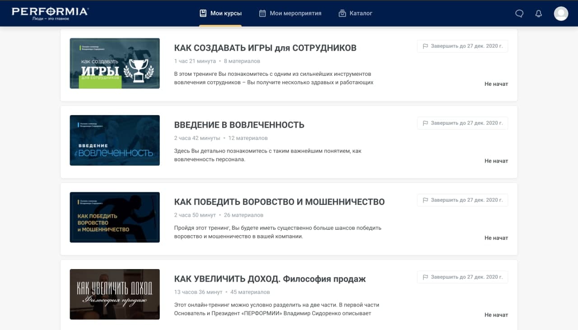Click the deadline badge of the games course
578x330 pixels.
462,46
